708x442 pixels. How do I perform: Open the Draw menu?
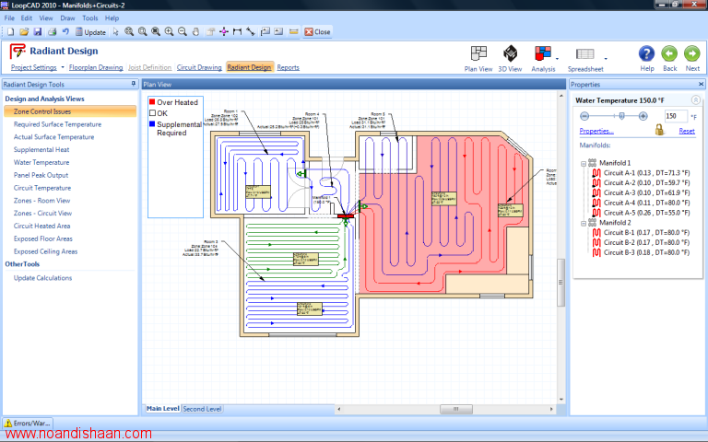point(67,18)
